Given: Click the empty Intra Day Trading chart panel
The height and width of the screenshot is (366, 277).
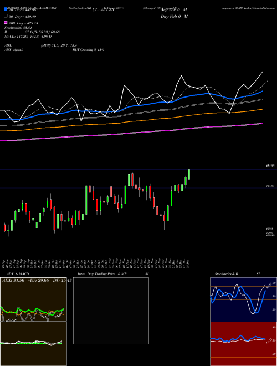Looking at the screenshot, I should point(111,311).
